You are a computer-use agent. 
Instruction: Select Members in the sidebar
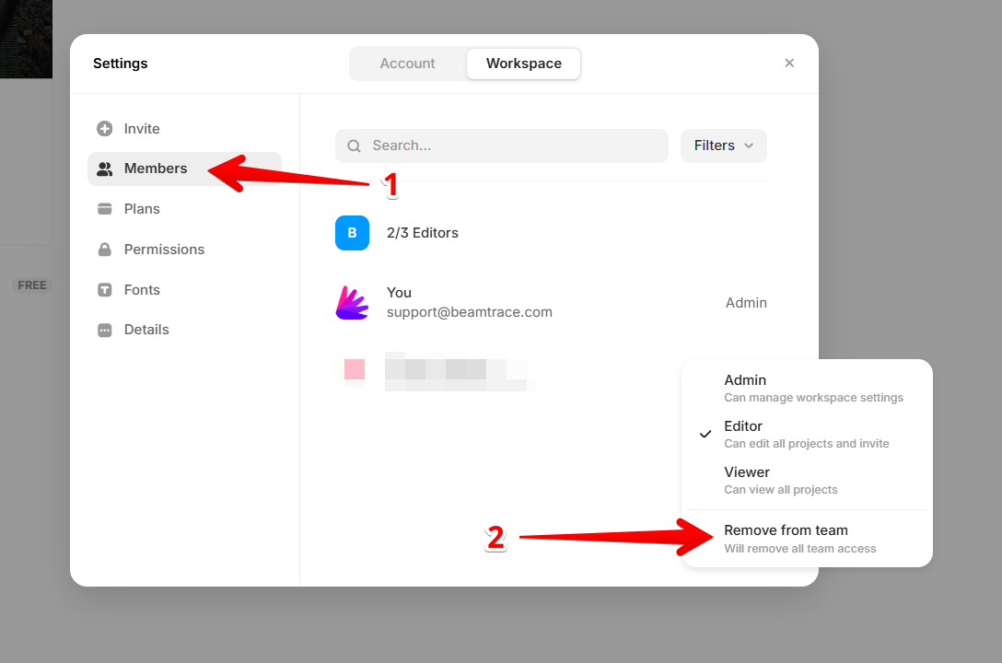pos(184,169)
